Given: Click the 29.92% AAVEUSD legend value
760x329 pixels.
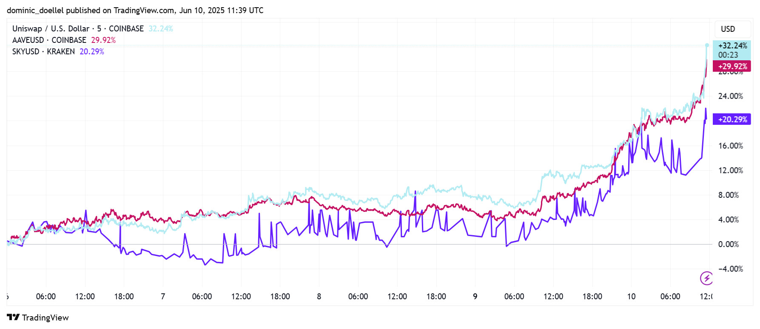Looking at the screenshot, I should [103, 40].
